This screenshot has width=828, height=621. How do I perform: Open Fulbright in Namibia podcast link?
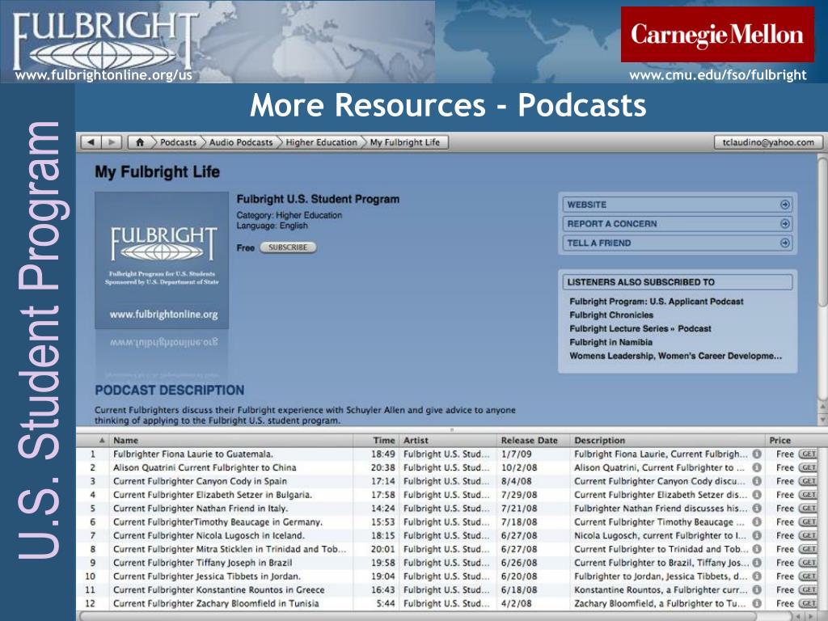[610, 342]
